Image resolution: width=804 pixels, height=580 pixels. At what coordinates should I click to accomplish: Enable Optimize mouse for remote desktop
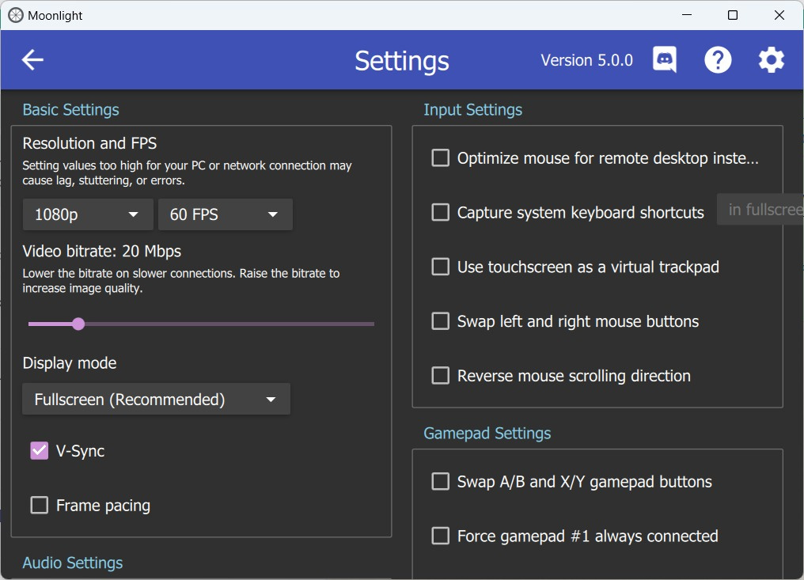(x=441, y=158)
